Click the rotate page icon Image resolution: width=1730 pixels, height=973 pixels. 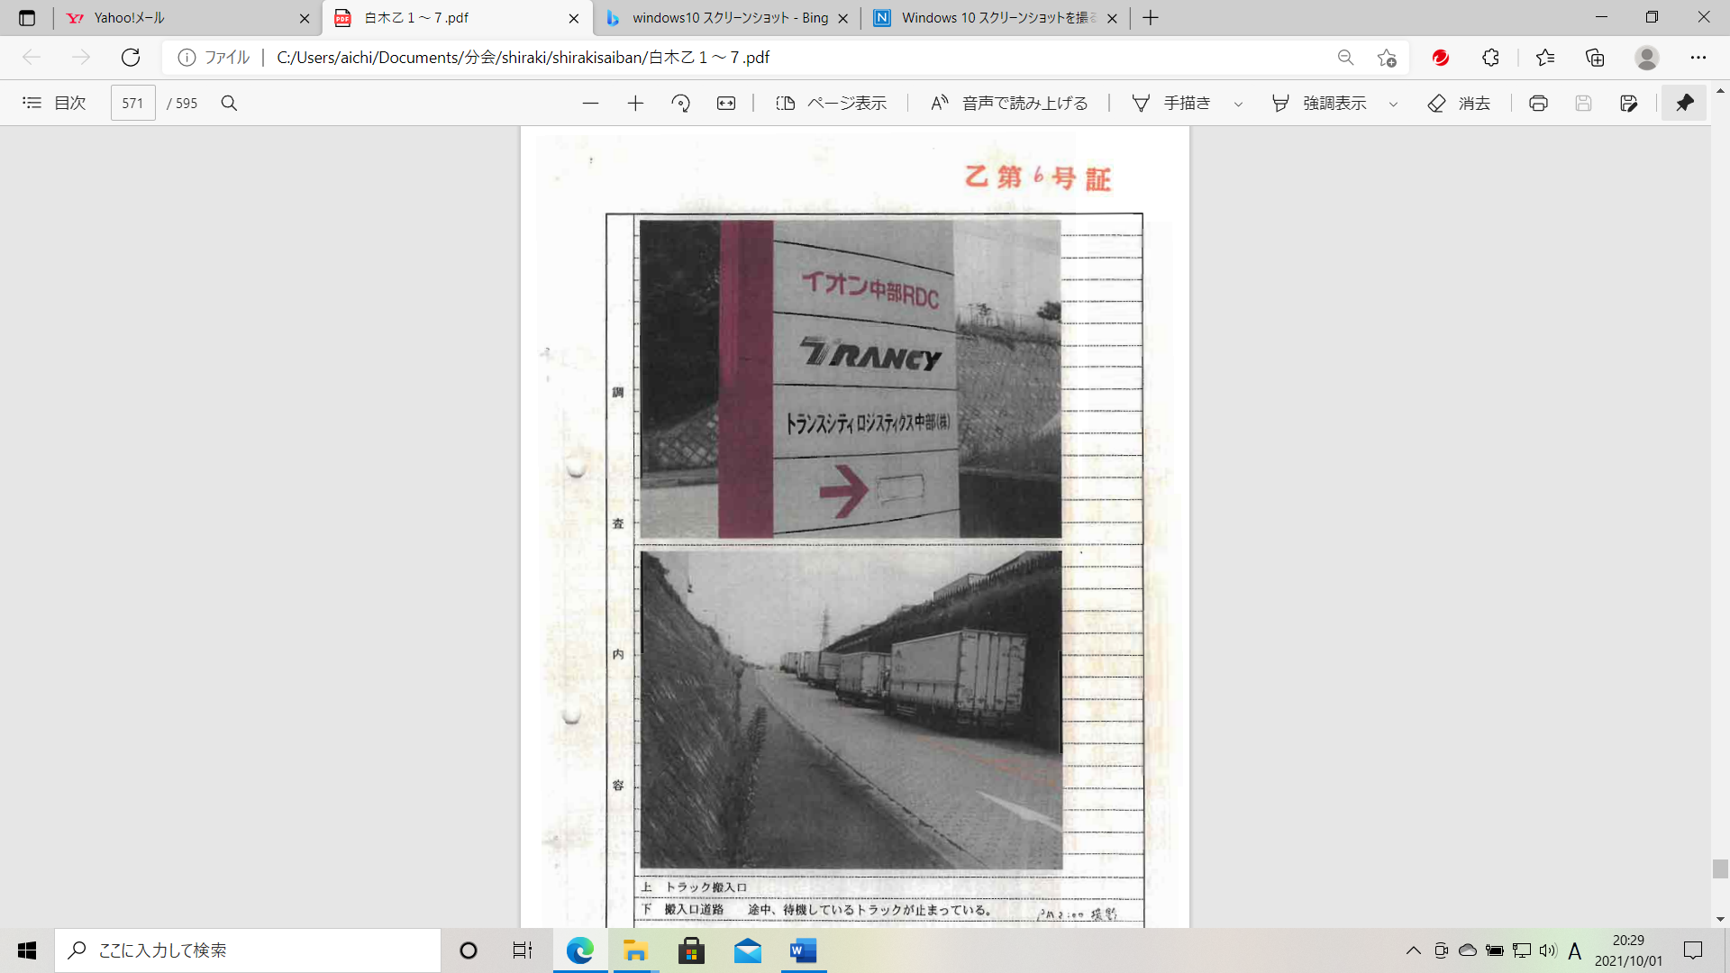[x=680, y=104]
